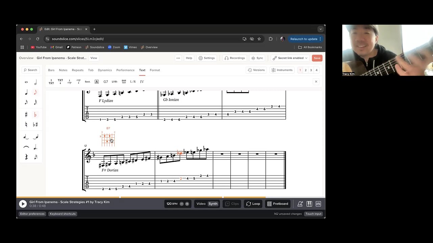Select the highlighted eighth note duration
Screen dimensions: 433x243
tap(36, 92)
